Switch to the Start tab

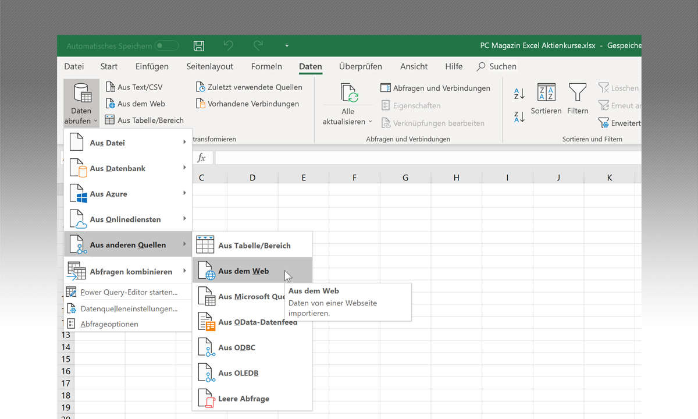[x=109, y=66]
